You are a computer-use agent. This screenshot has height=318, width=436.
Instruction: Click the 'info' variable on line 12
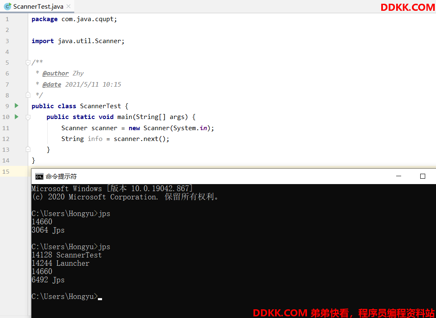point(95,138)
